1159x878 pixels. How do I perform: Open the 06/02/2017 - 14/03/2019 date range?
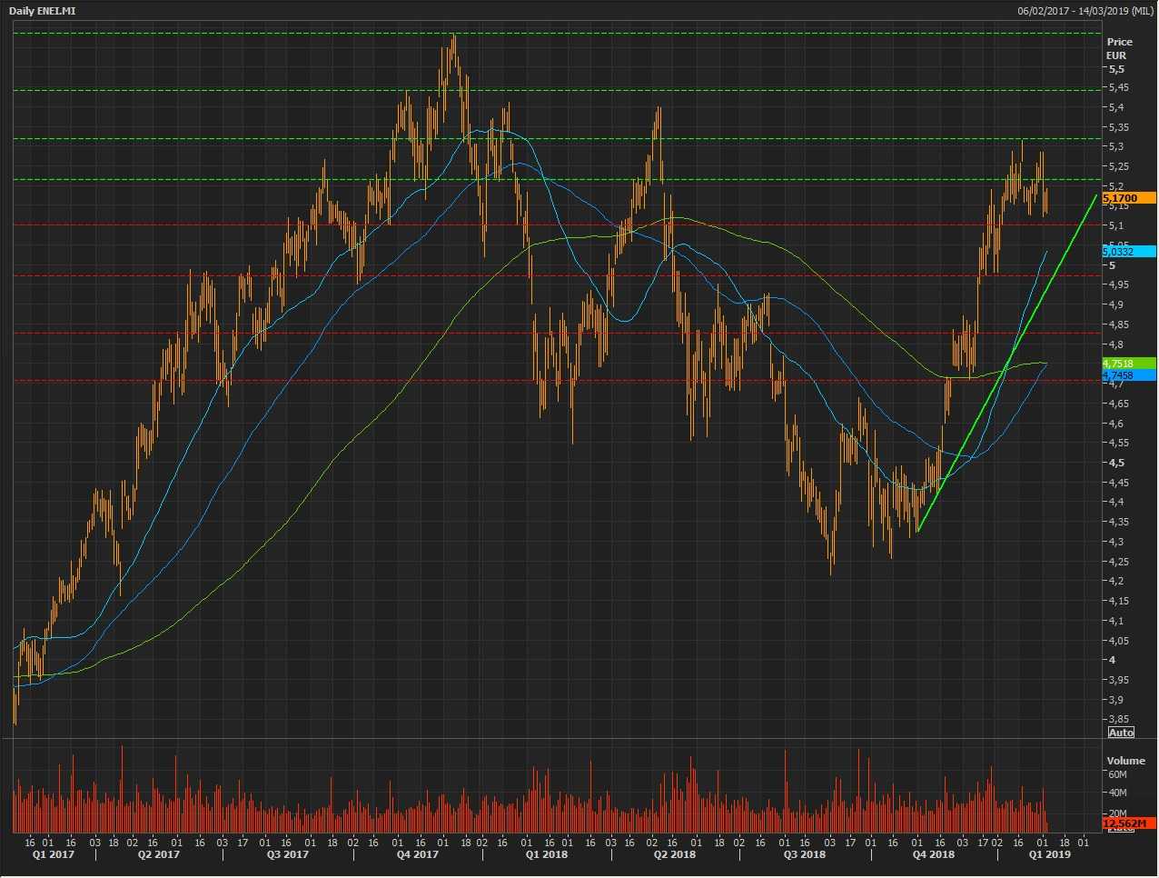[x=1085, y=11]
